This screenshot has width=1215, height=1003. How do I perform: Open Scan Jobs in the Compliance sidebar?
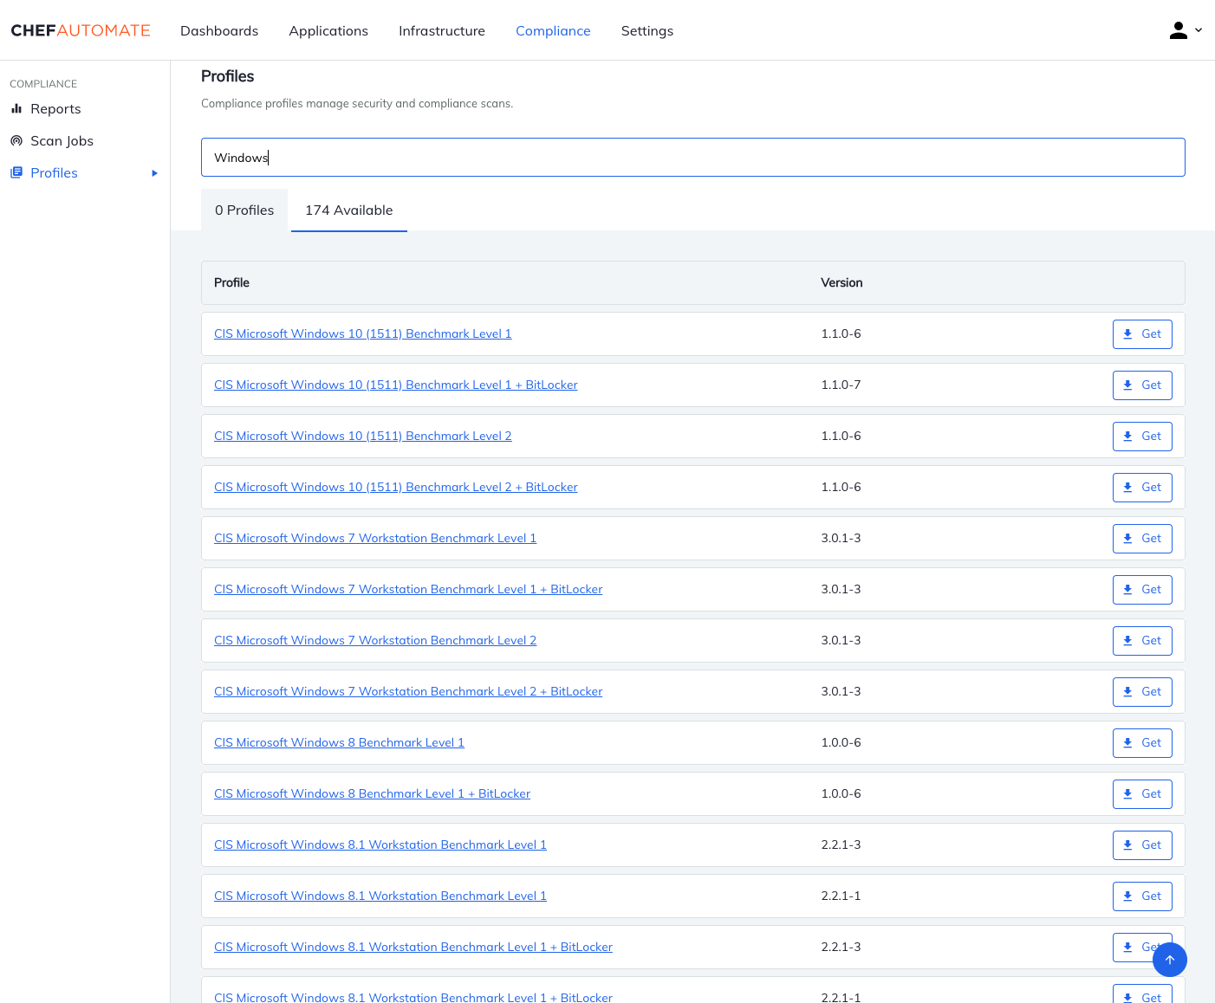pyautogui.click(x=62, y=141)
